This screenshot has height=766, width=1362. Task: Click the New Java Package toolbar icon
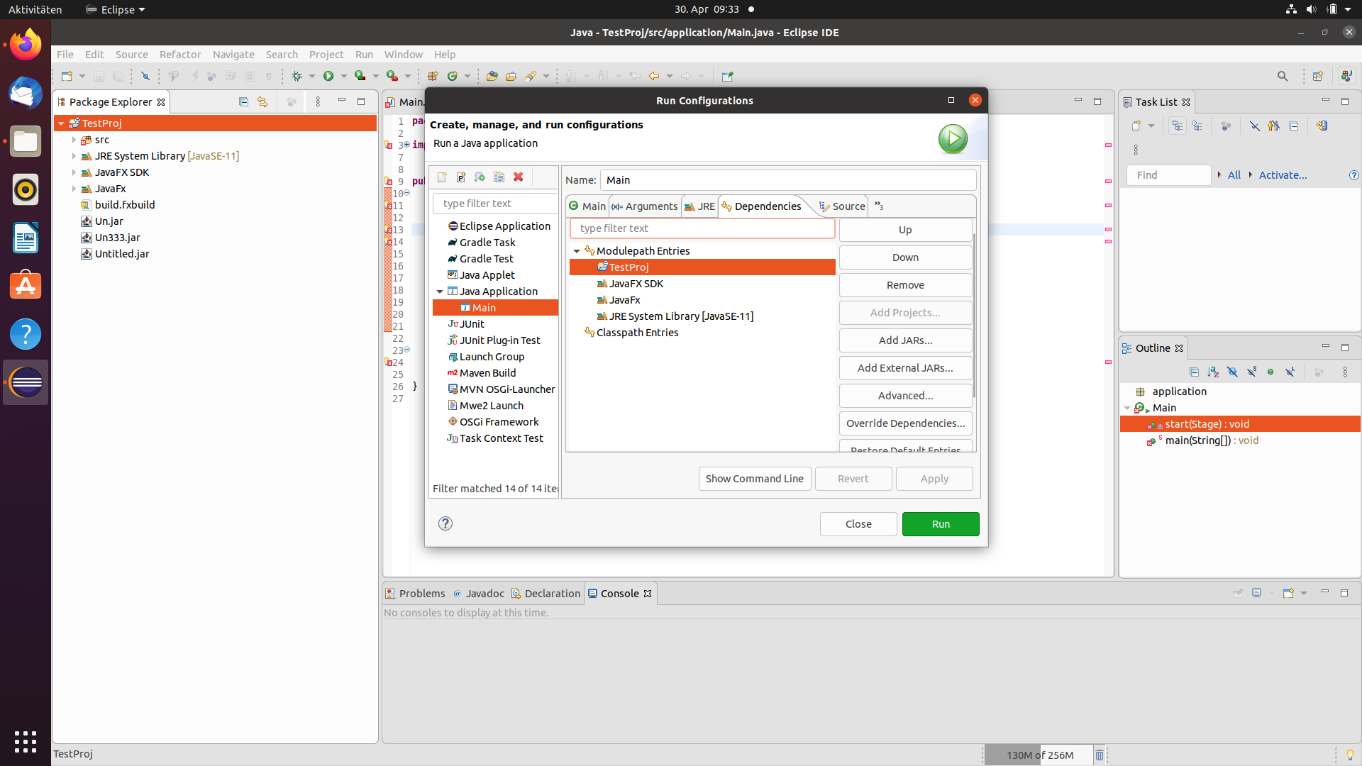(x=433, y=76)
